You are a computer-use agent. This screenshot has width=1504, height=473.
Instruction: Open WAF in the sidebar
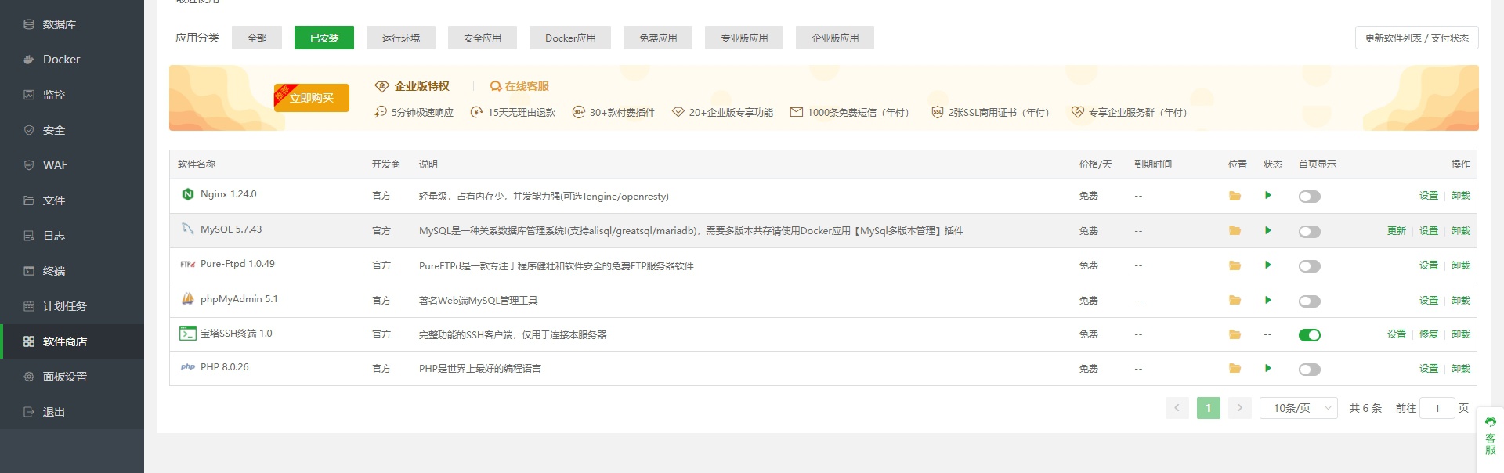72,165
